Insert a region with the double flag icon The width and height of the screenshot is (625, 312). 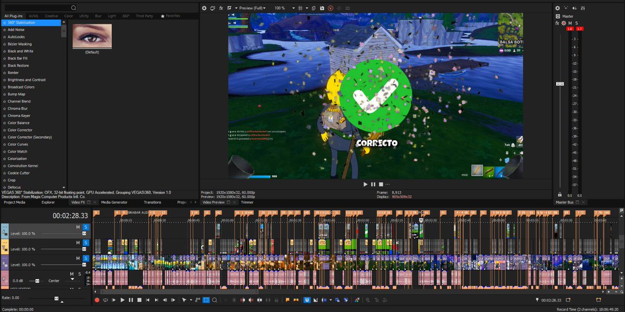click(296, 300)
